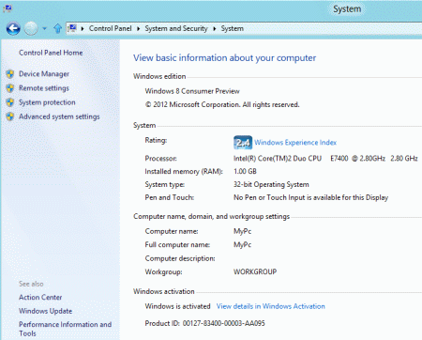Open Device Manager link
This screenshot has height=340, width=422.
click(44, 74)
